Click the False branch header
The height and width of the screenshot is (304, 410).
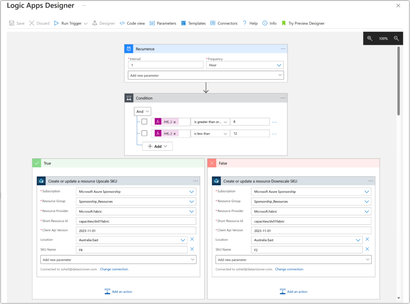(x=293, y=163)
